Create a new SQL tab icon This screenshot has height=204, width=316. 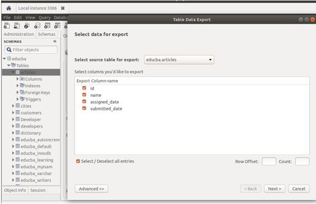7,25
